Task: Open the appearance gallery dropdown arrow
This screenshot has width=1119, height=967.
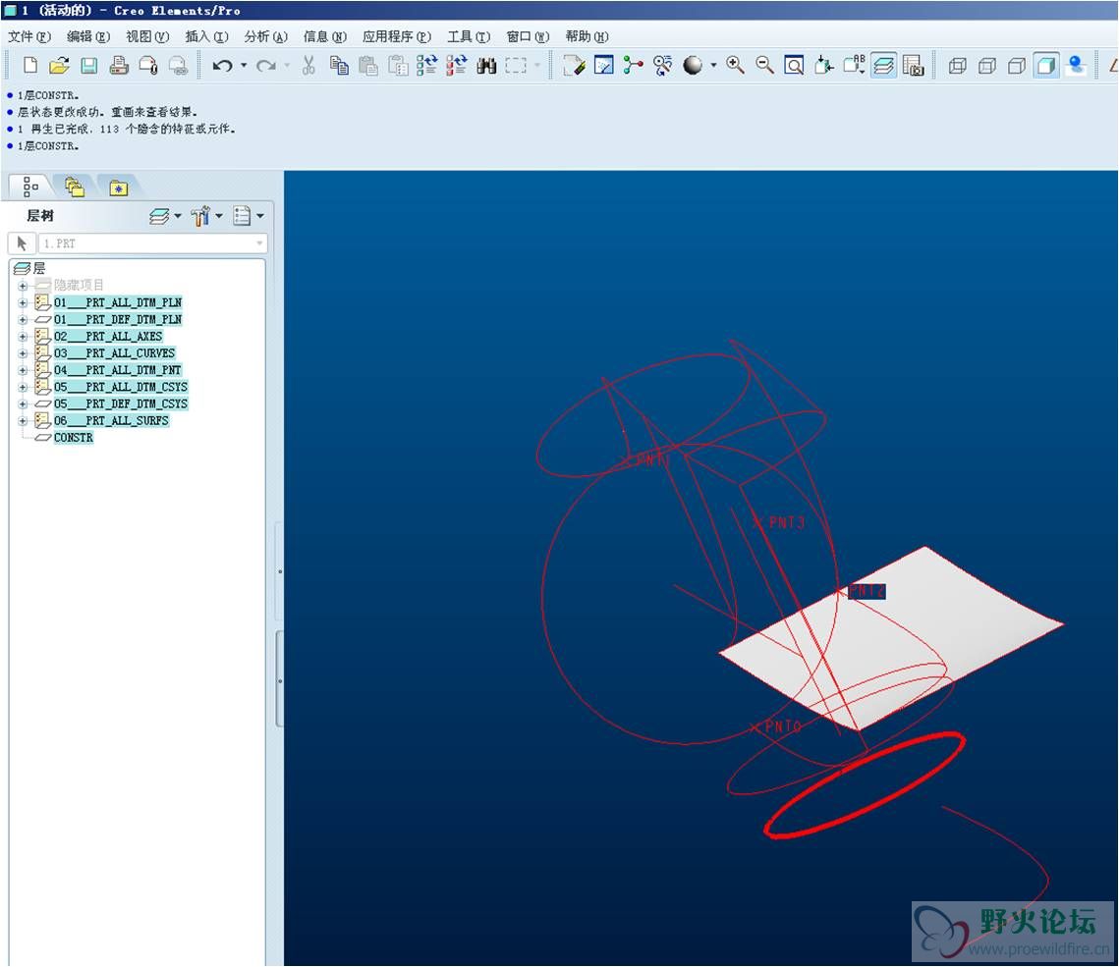Action: 713,66
